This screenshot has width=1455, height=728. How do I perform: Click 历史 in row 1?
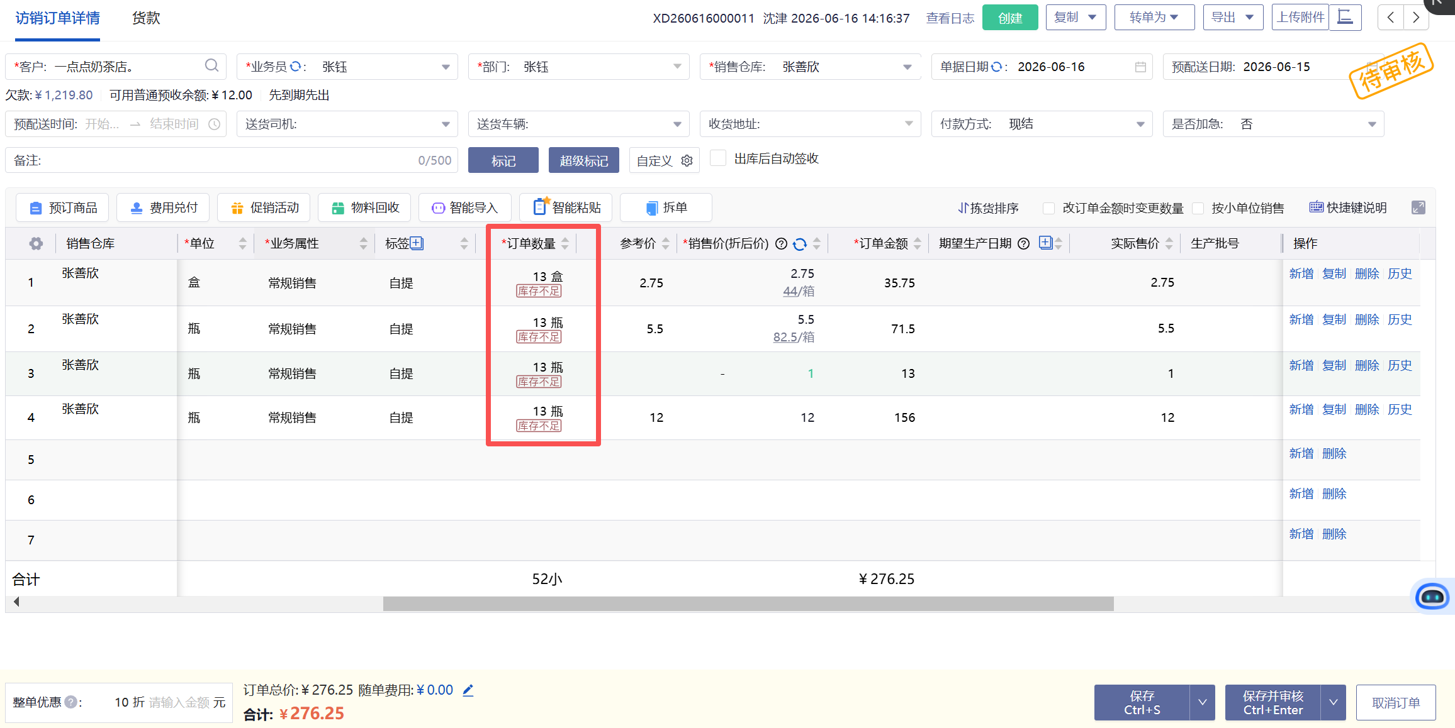(1400, 273)
